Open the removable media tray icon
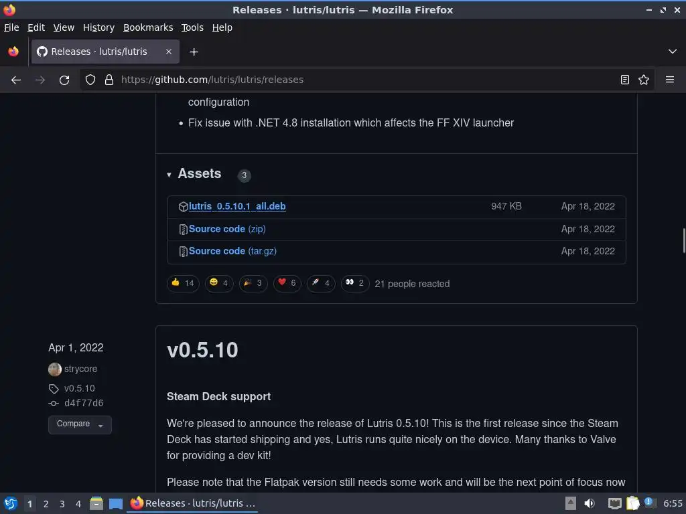Screen dimensions: 686x514 (571, 503)
